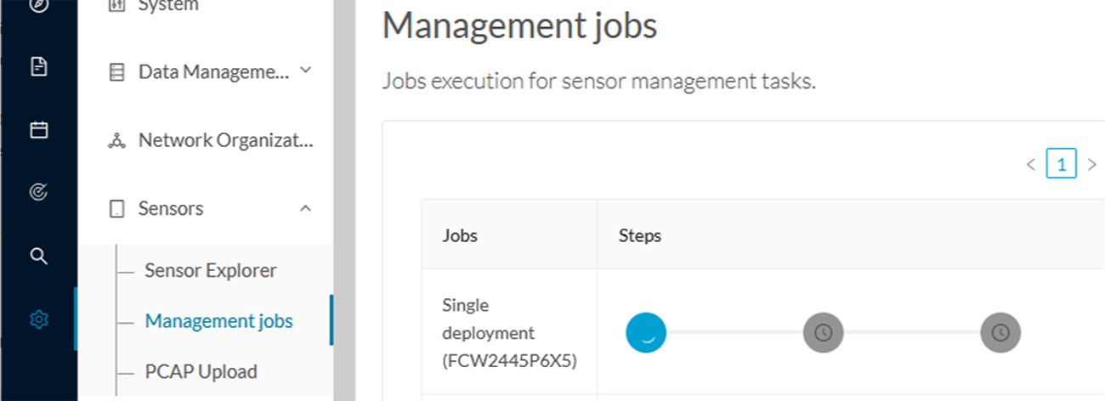Open Network Organization menu item
The width and height of the screenshot is (1105, 401).
211,140
